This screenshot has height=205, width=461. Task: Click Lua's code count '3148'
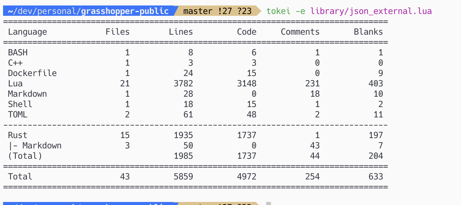coord(247,84)
